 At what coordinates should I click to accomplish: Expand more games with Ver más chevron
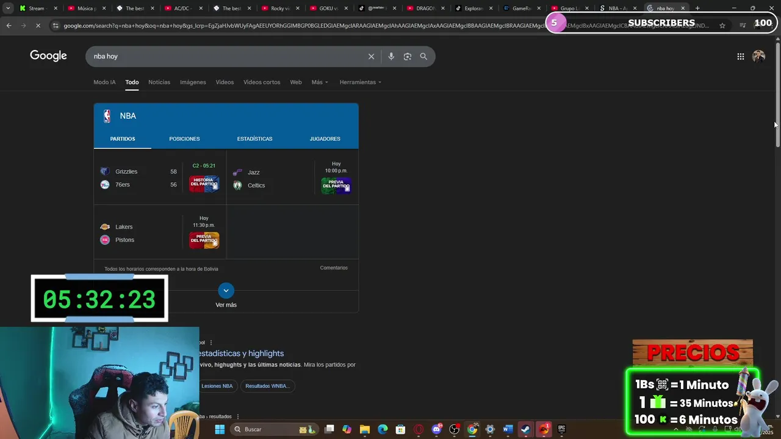click(226, 290)
